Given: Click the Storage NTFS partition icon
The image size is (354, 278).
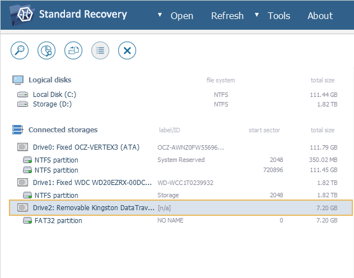Looking at the screenshot, I should click(x=27, y=195).
